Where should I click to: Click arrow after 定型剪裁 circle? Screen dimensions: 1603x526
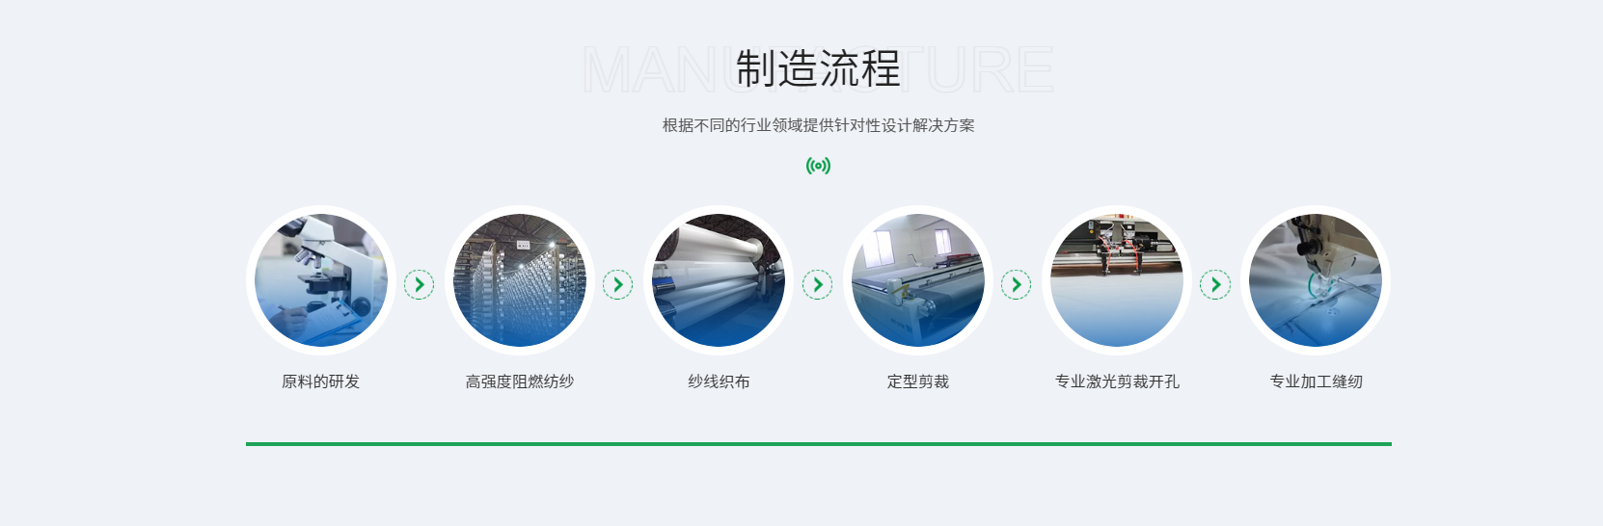[x=1016, y=284]
